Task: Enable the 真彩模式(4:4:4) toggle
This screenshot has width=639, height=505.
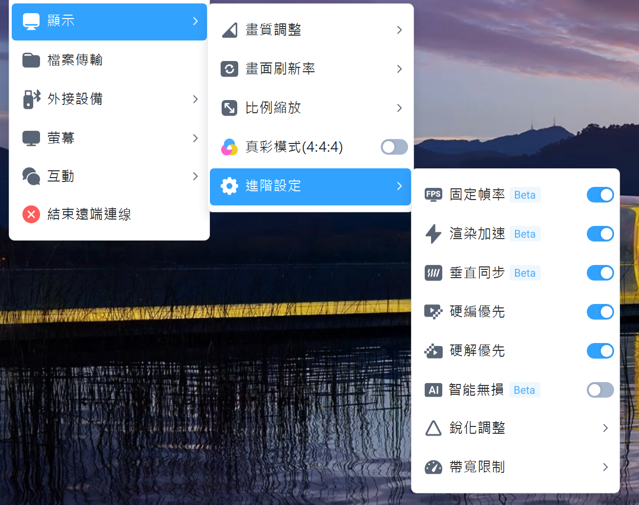Action: (x=394, y=147)
